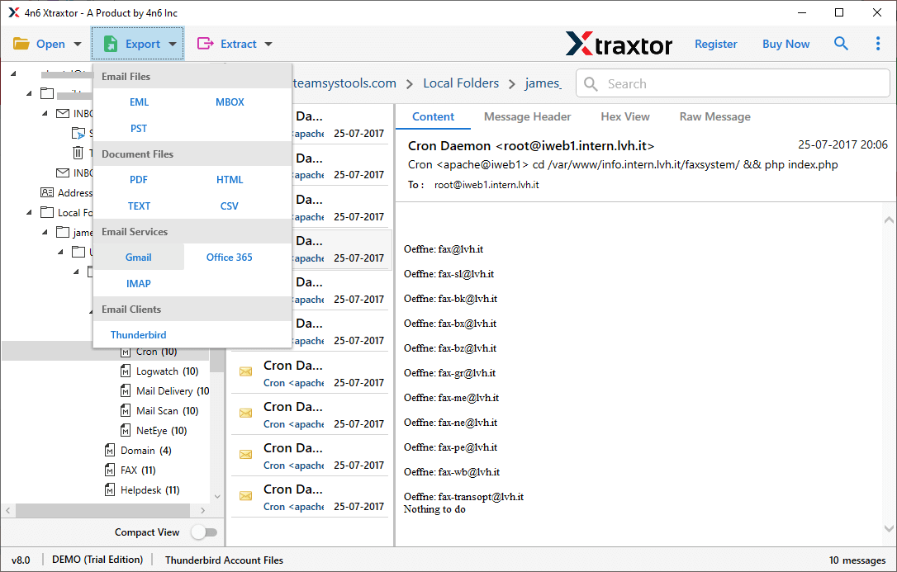The height and width of the screenshot is (572, 897).
Task: Click the FAX mailbox file icon
Action: click(110, 470)
